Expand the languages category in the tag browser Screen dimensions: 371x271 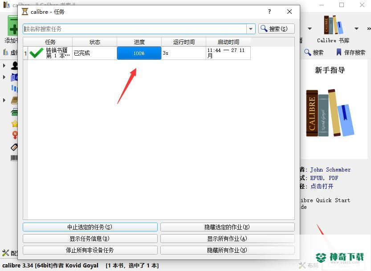4,77
